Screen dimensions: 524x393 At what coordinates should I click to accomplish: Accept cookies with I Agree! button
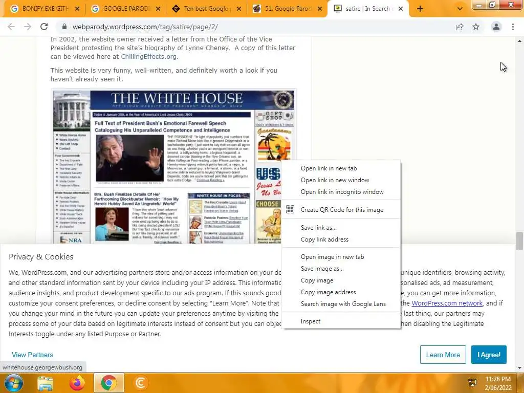[x=489, y=355]
